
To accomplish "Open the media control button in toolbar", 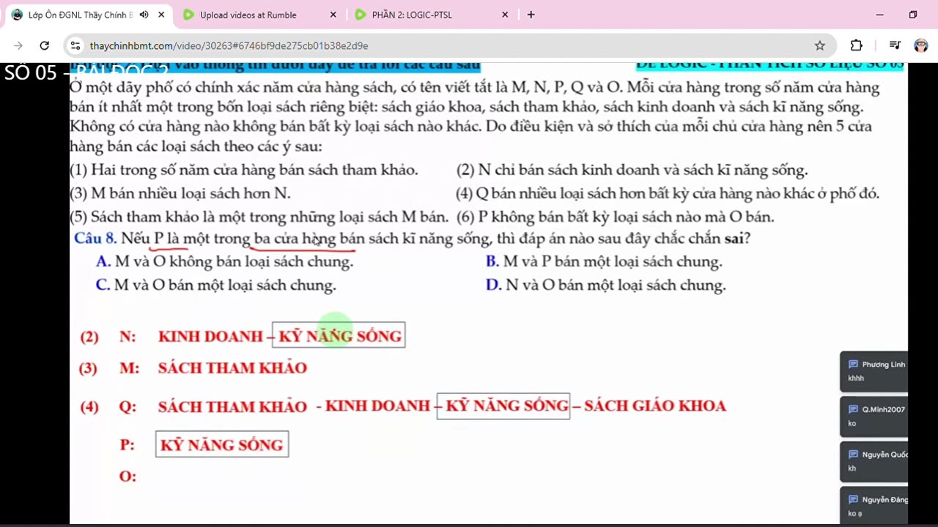I will point(895,45).
